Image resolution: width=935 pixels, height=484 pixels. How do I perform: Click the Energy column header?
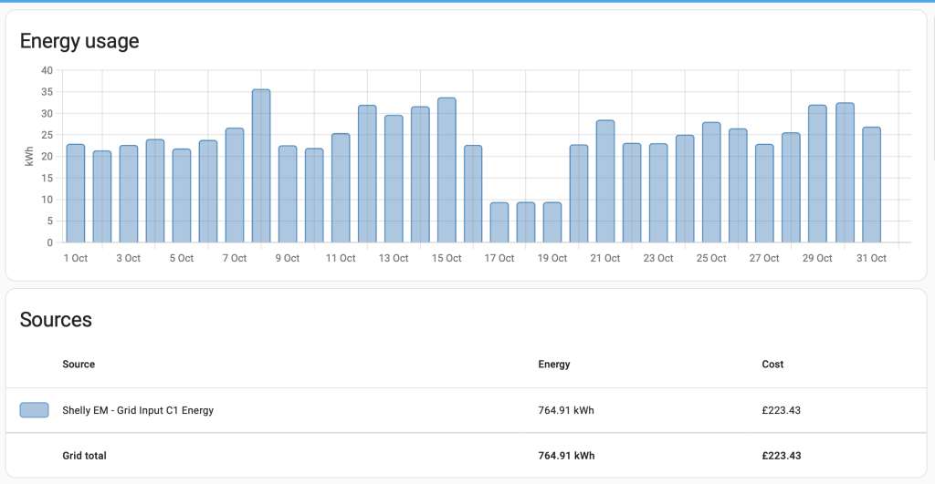(x=554, y=365)
